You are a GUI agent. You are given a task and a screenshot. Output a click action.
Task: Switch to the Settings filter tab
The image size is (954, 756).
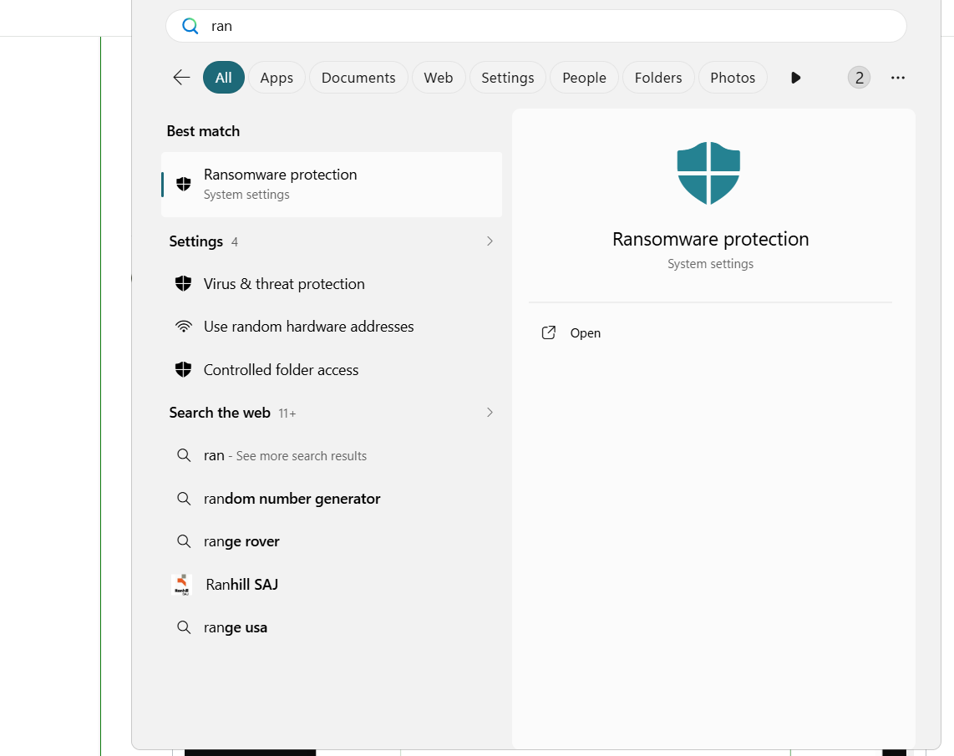[x=507, y=77]
